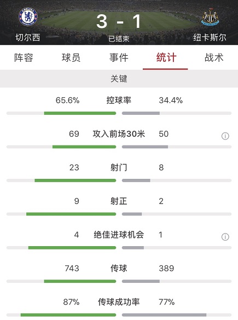Switch to the 球员 tab
238x320 pixels.
pos(71,57)
